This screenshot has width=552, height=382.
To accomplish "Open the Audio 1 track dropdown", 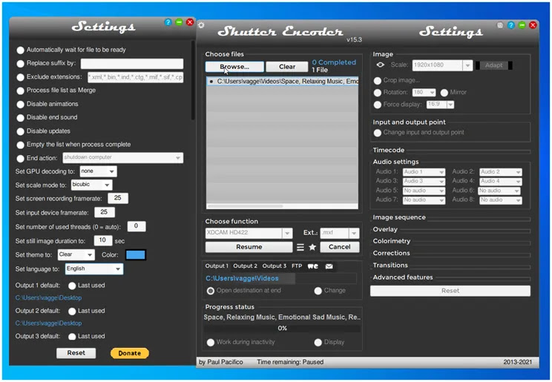I will pos(424,172).
